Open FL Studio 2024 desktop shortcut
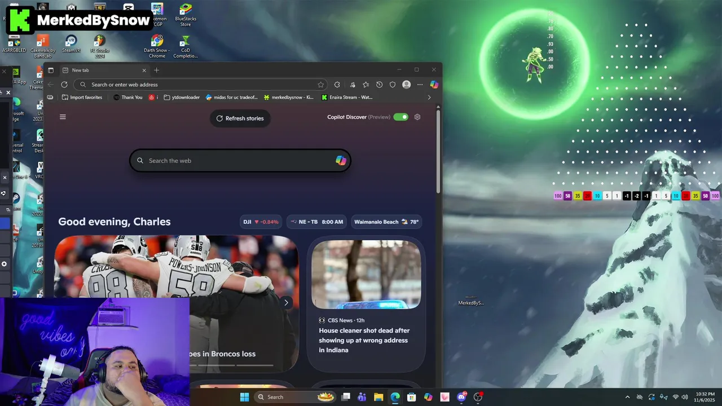 pos(100,47)
